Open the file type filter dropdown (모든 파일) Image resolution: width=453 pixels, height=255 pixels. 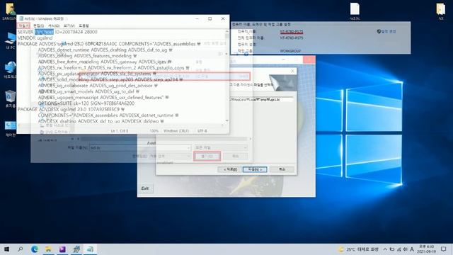pyautogui.click(x=221, y=148)
